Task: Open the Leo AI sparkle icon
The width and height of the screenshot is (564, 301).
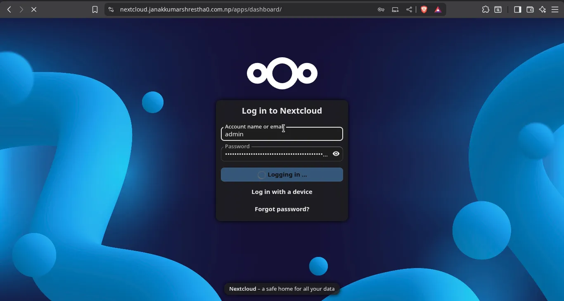Action: (543, 9)
